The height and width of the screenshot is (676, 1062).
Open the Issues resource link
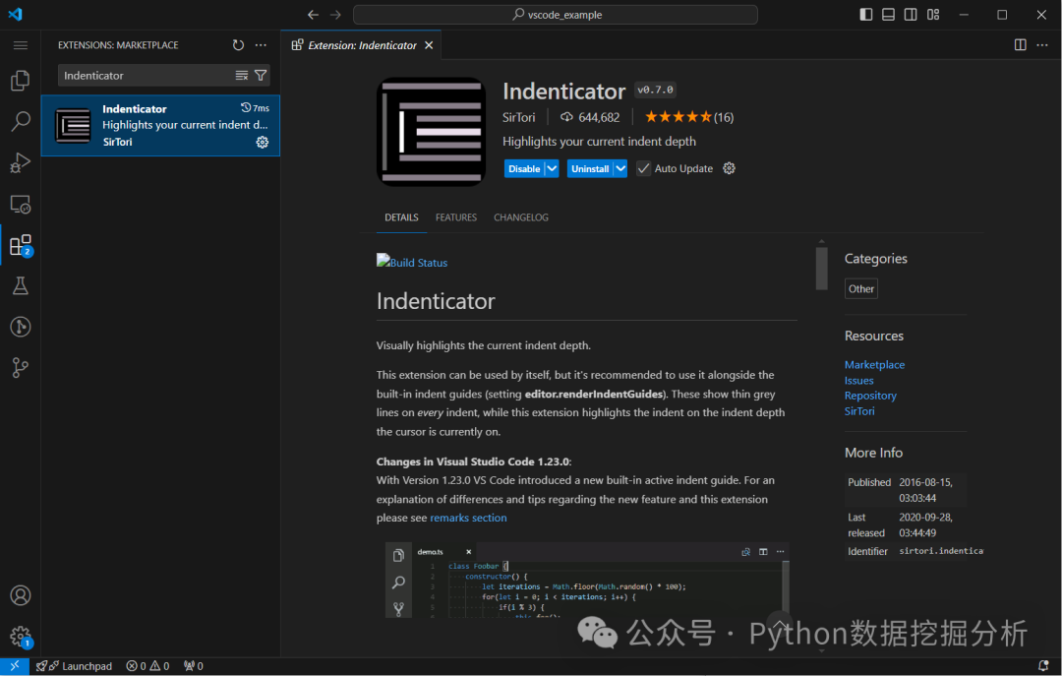[x=858, y=381]
